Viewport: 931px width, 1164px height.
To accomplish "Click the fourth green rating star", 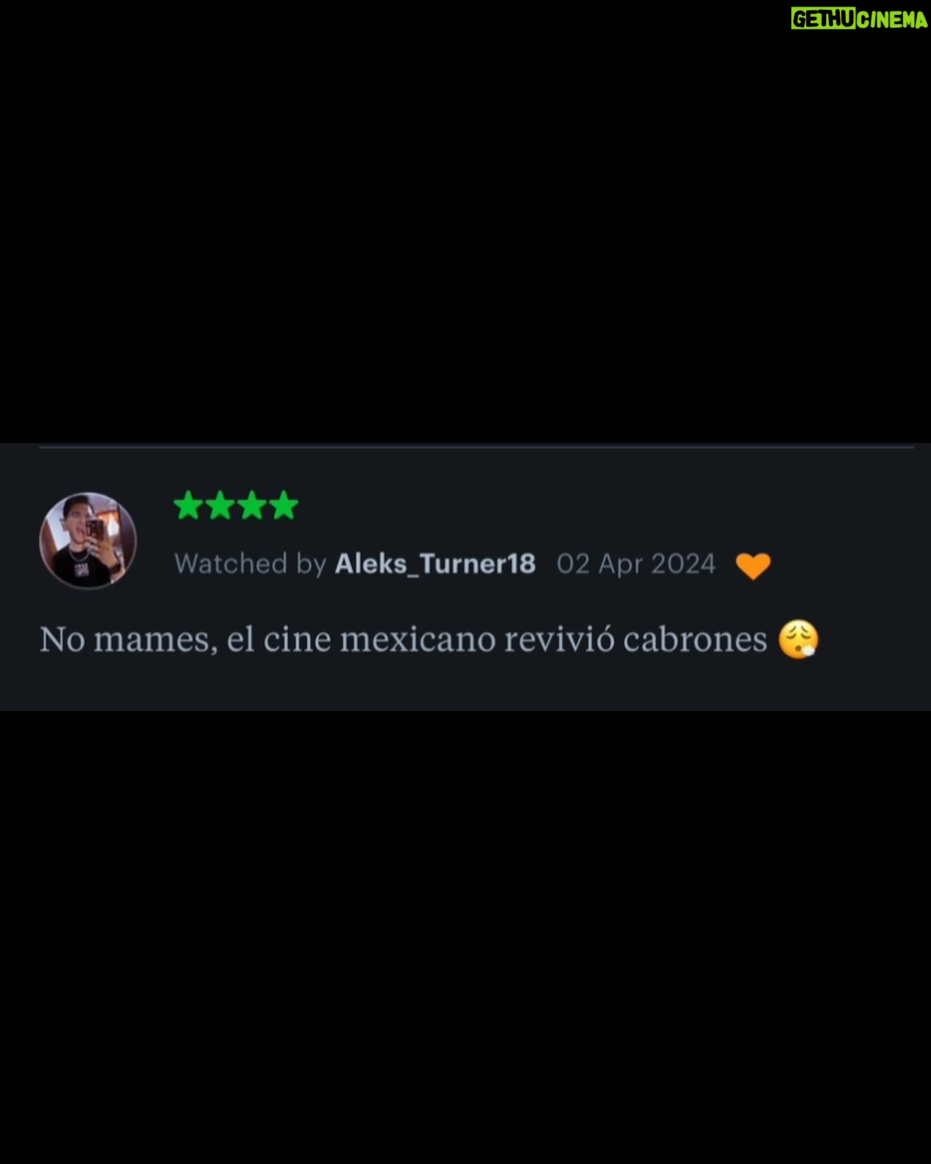I will pyautogui.click(x=283, y=506).
